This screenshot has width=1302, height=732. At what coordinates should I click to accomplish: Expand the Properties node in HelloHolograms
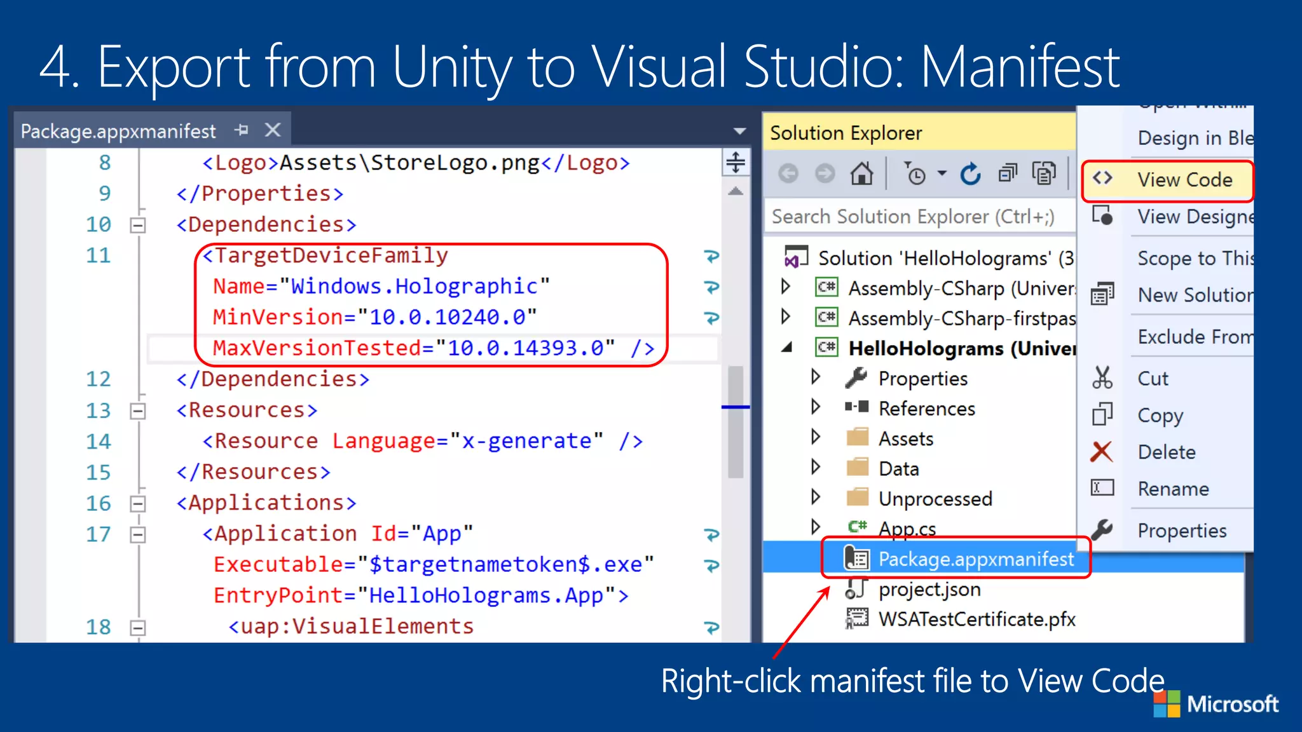[816, 377]
